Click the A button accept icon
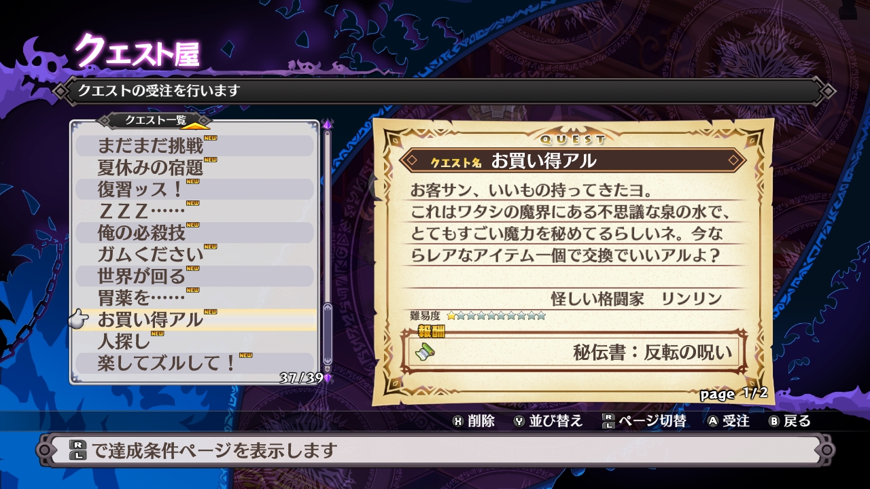Viewport: 870px width, 489px height. 713,421
